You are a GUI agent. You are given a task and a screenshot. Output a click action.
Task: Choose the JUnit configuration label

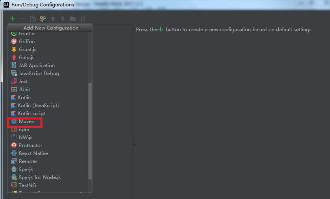[x=24, y=89]
